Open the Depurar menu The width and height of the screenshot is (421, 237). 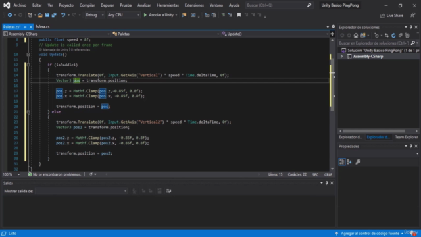coord(107,5)
